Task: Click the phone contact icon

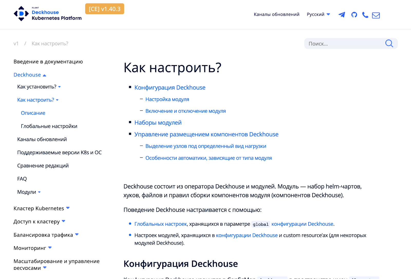Action: (365, 15)
